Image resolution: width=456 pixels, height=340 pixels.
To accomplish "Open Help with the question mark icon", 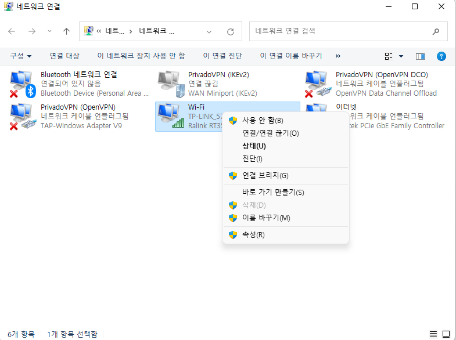I will click(x=441, y=56).
